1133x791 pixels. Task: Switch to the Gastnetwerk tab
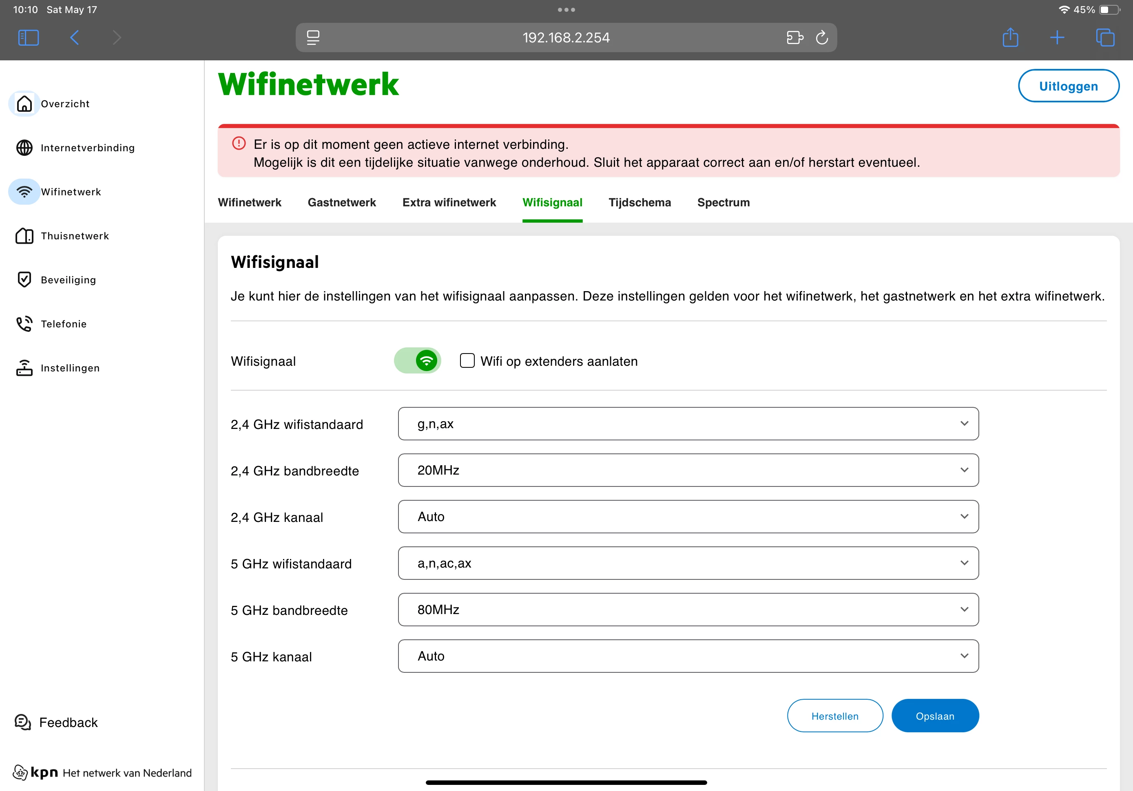point(341,202)
